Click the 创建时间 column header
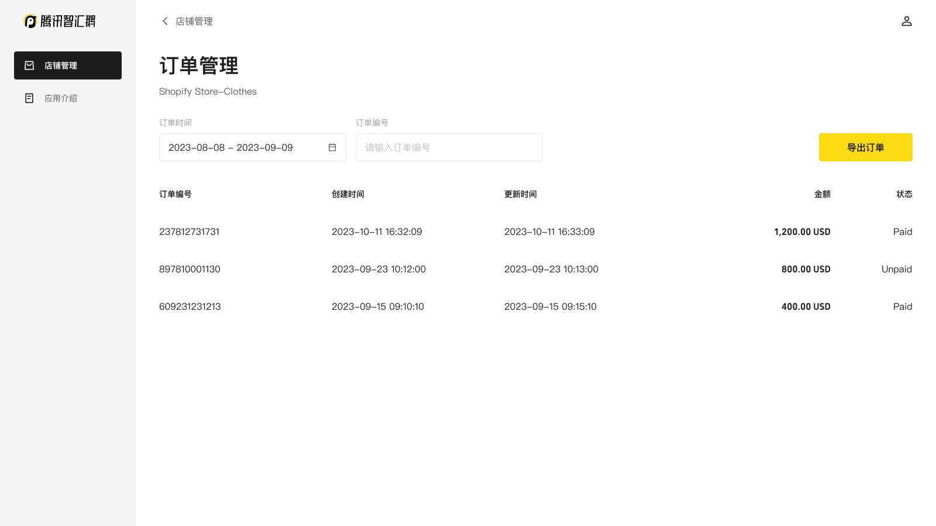936x526 pixels. point(348,194)
